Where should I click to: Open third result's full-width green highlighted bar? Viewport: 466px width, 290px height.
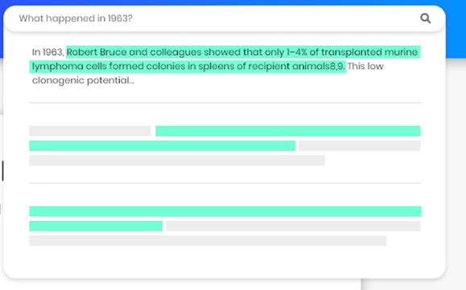point(225,211)
